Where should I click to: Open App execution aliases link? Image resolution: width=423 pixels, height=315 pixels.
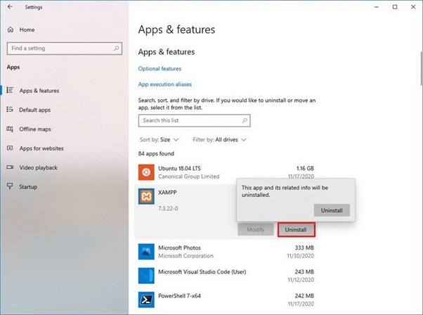[x=165, y=84]
